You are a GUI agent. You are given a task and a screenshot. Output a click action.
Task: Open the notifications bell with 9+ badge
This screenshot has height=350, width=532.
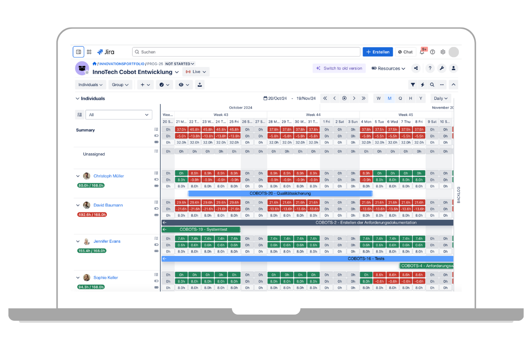click(422, 52)
